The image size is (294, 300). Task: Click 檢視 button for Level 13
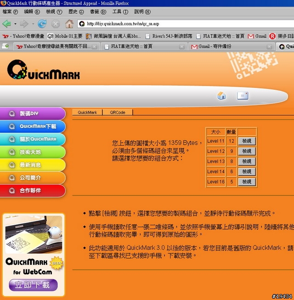247,162
